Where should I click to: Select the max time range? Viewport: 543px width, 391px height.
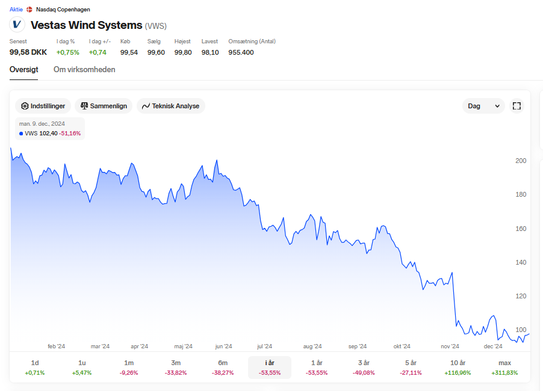click(504, 368)
